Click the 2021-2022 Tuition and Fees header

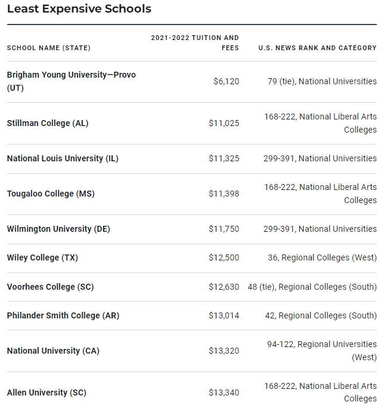(195, 42)
